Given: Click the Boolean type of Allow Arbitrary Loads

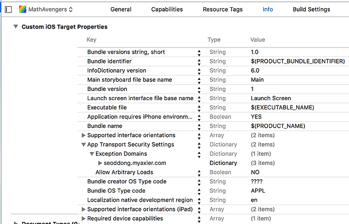Looking at the screenshot, I should [220, 172].
